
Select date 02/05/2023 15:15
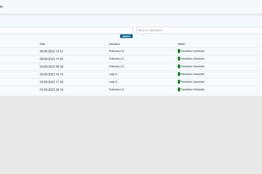(x=52, y=74)
